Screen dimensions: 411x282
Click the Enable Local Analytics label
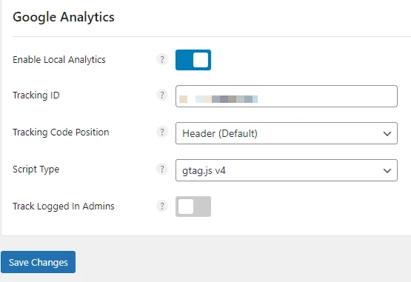(59, 60)
